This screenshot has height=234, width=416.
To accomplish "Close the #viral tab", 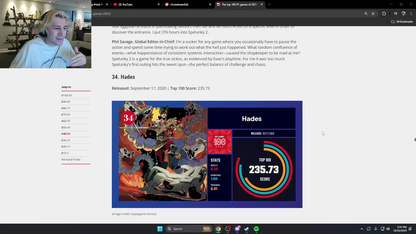I will [x=107, y=5].
